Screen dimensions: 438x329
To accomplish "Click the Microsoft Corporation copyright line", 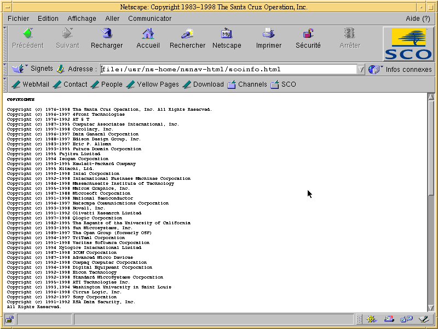I will 69,194.
